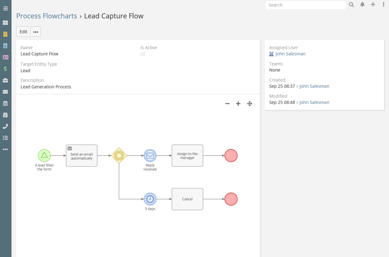Click into the Search input field
389x257 pixels.
pyautogui.click(x=306, y=5)
